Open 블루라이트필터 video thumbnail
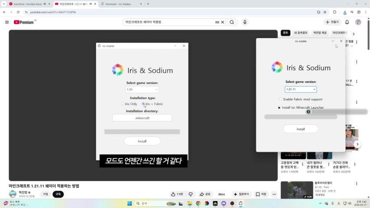 click(297, 190)
